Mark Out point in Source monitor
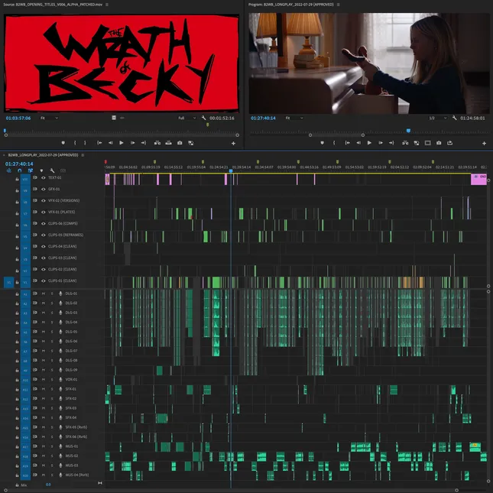The image size is (493, 493). pyautogui.click(x=85, y=143)
